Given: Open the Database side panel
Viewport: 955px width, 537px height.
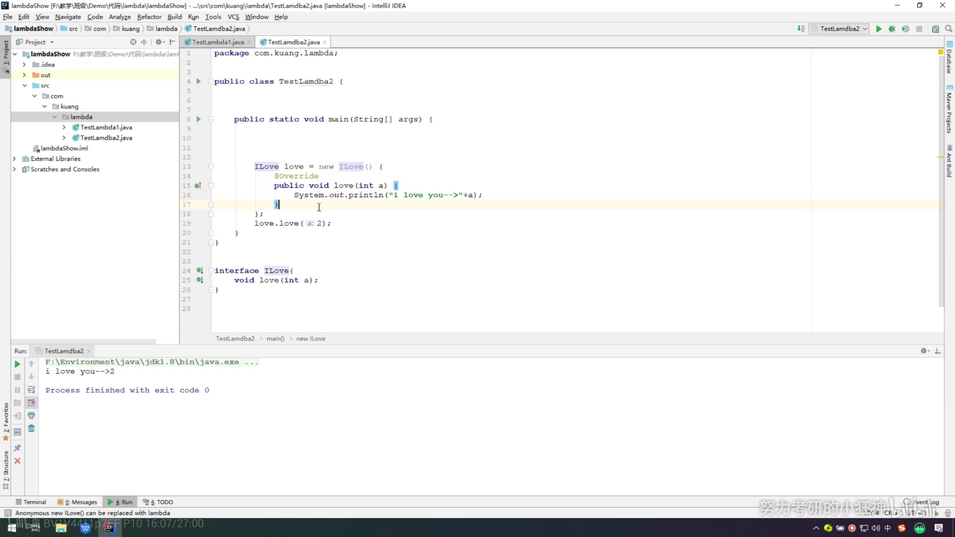Looking at the screenshot, I should 949,57.
